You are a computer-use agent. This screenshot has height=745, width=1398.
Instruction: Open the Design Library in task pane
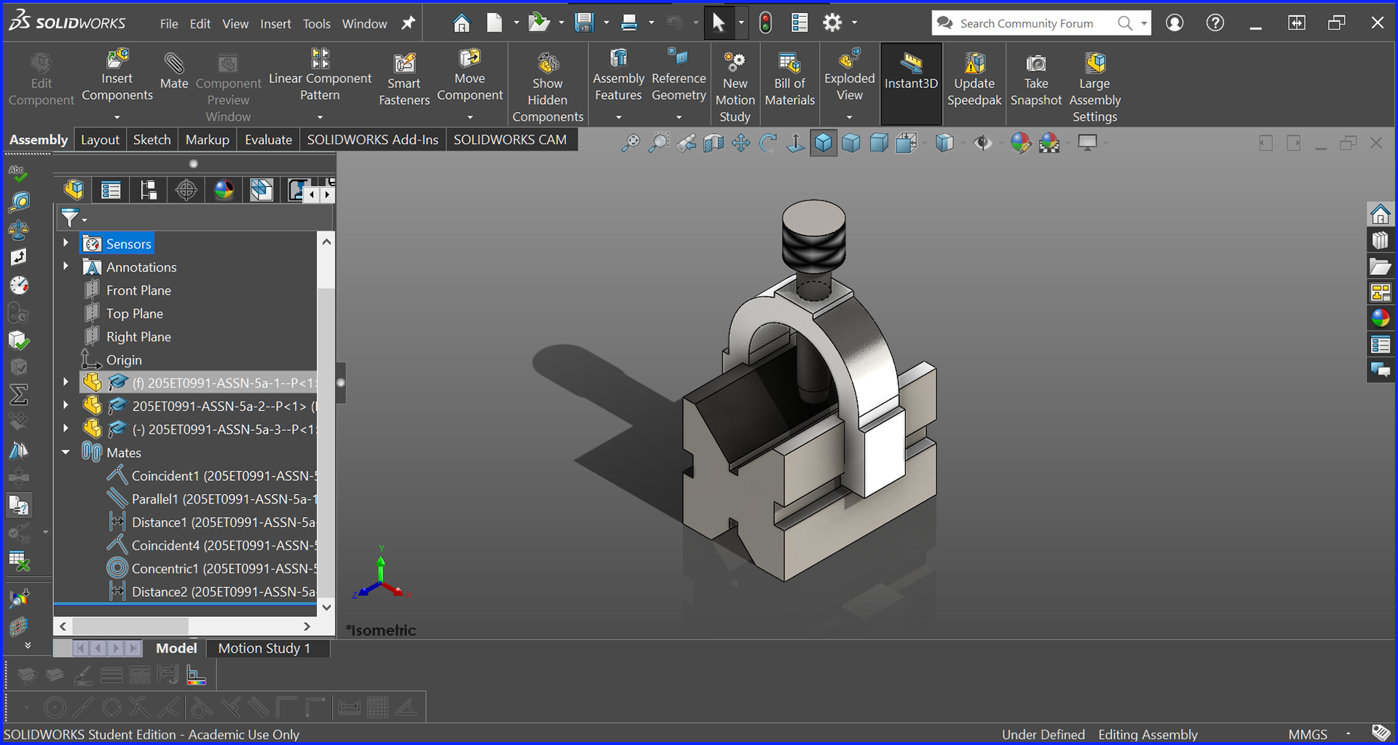[x=1380, y=240]
